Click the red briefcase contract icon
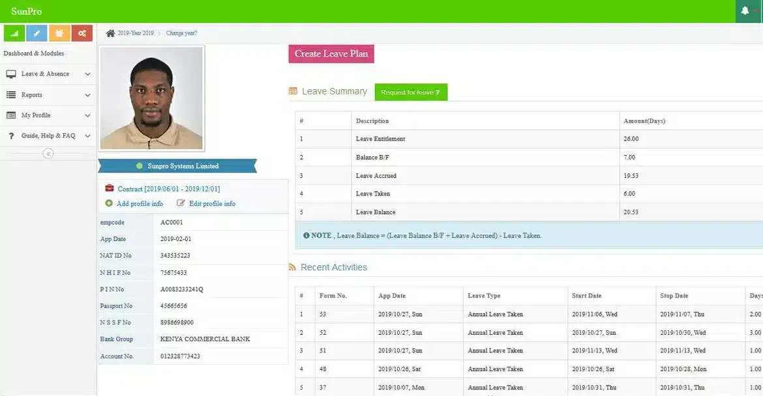Screen dimensions: 763x396 (x=110, y=188)
